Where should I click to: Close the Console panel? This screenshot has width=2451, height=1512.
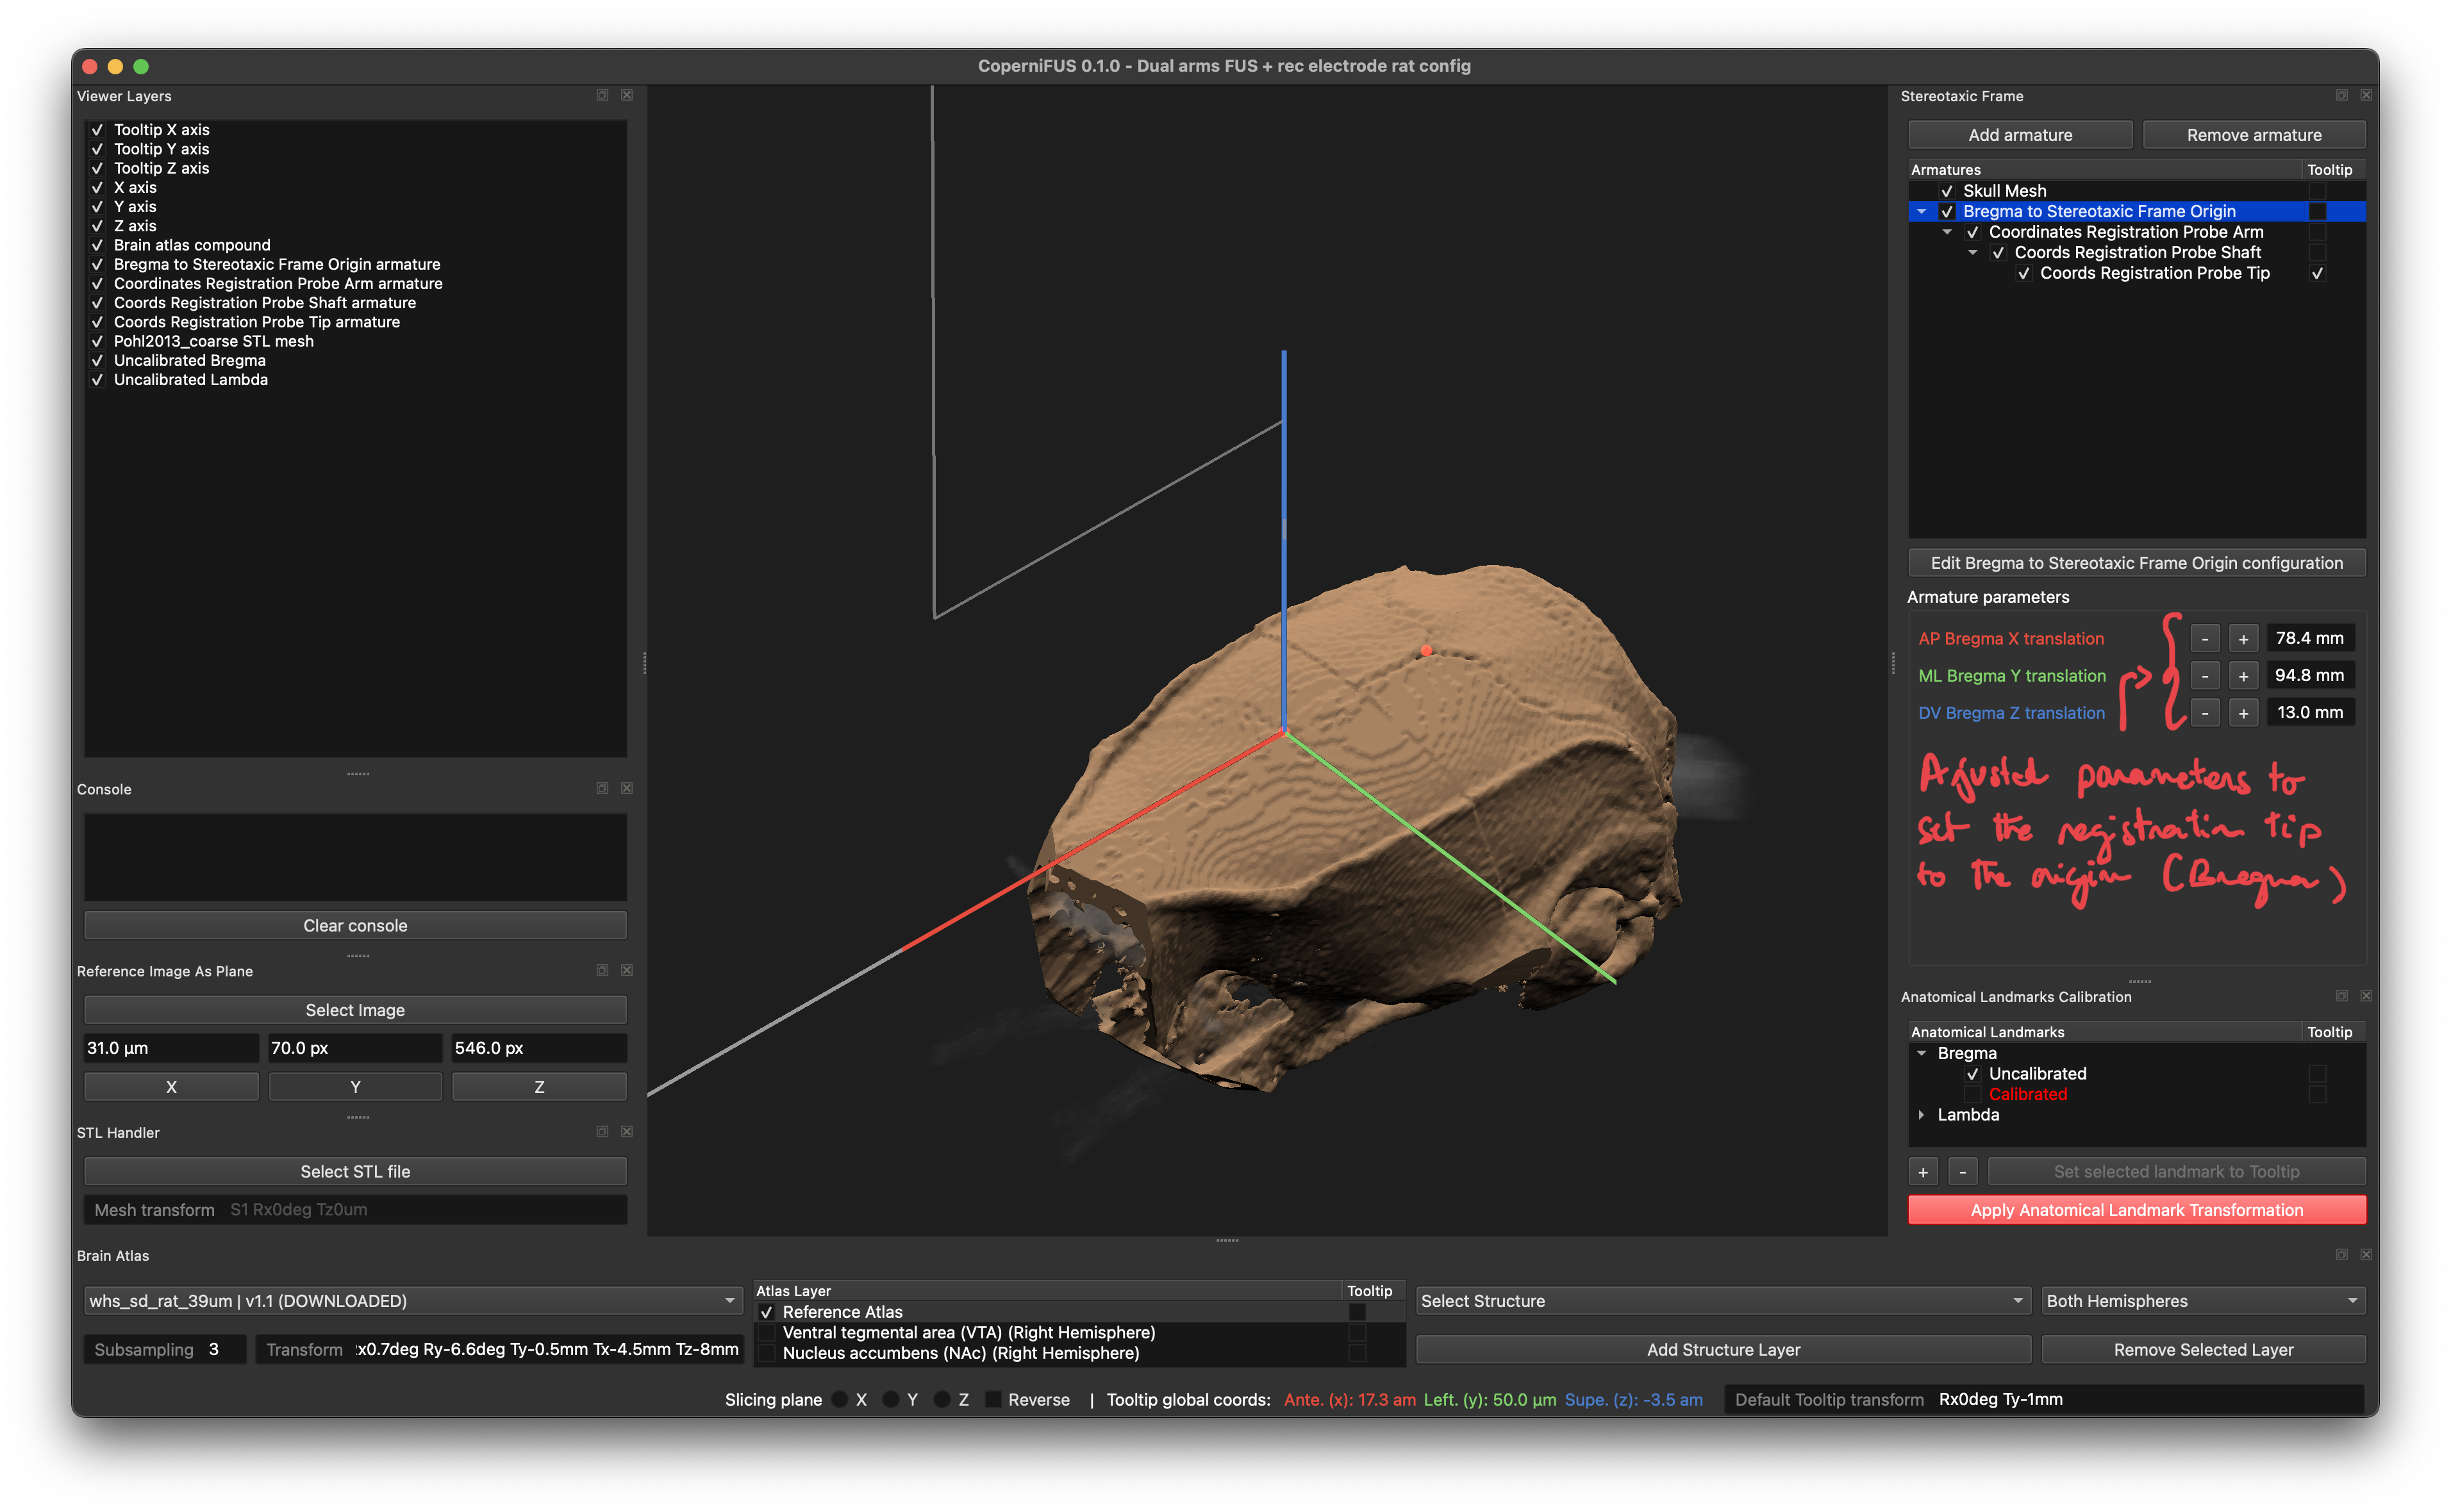pos(627,788)
